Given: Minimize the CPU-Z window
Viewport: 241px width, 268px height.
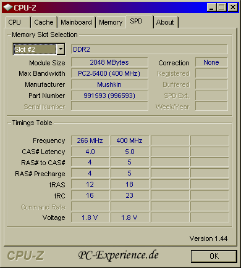Looking at the screenshot, I should tap(211, 7).
